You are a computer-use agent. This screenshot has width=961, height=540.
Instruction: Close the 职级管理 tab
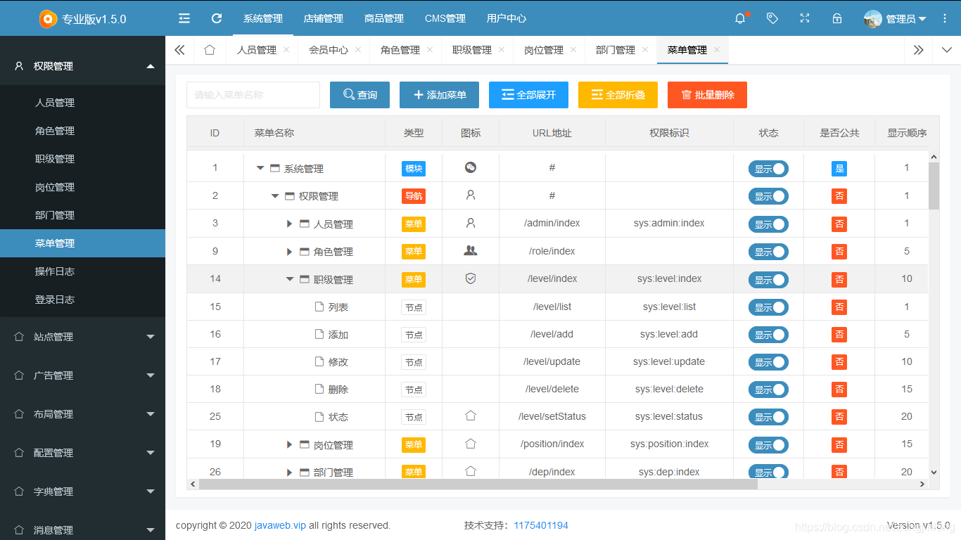click(x=502, y=50)
